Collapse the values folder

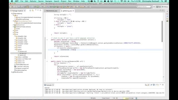15,49
